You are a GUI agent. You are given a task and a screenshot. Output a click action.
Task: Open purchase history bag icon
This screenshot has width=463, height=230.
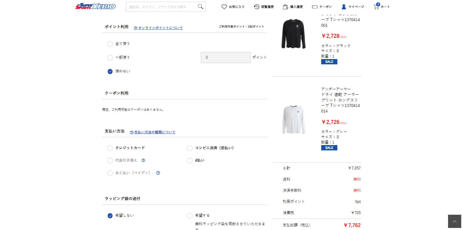coord(285,7)
